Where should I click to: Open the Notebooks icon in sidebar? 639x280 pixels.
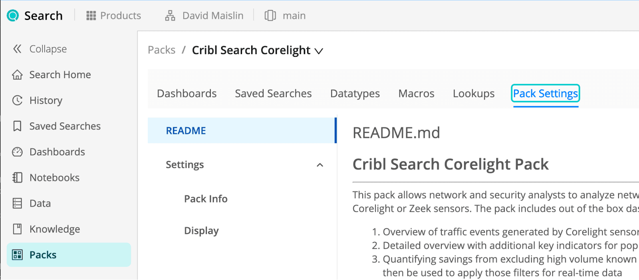point(17,177)
